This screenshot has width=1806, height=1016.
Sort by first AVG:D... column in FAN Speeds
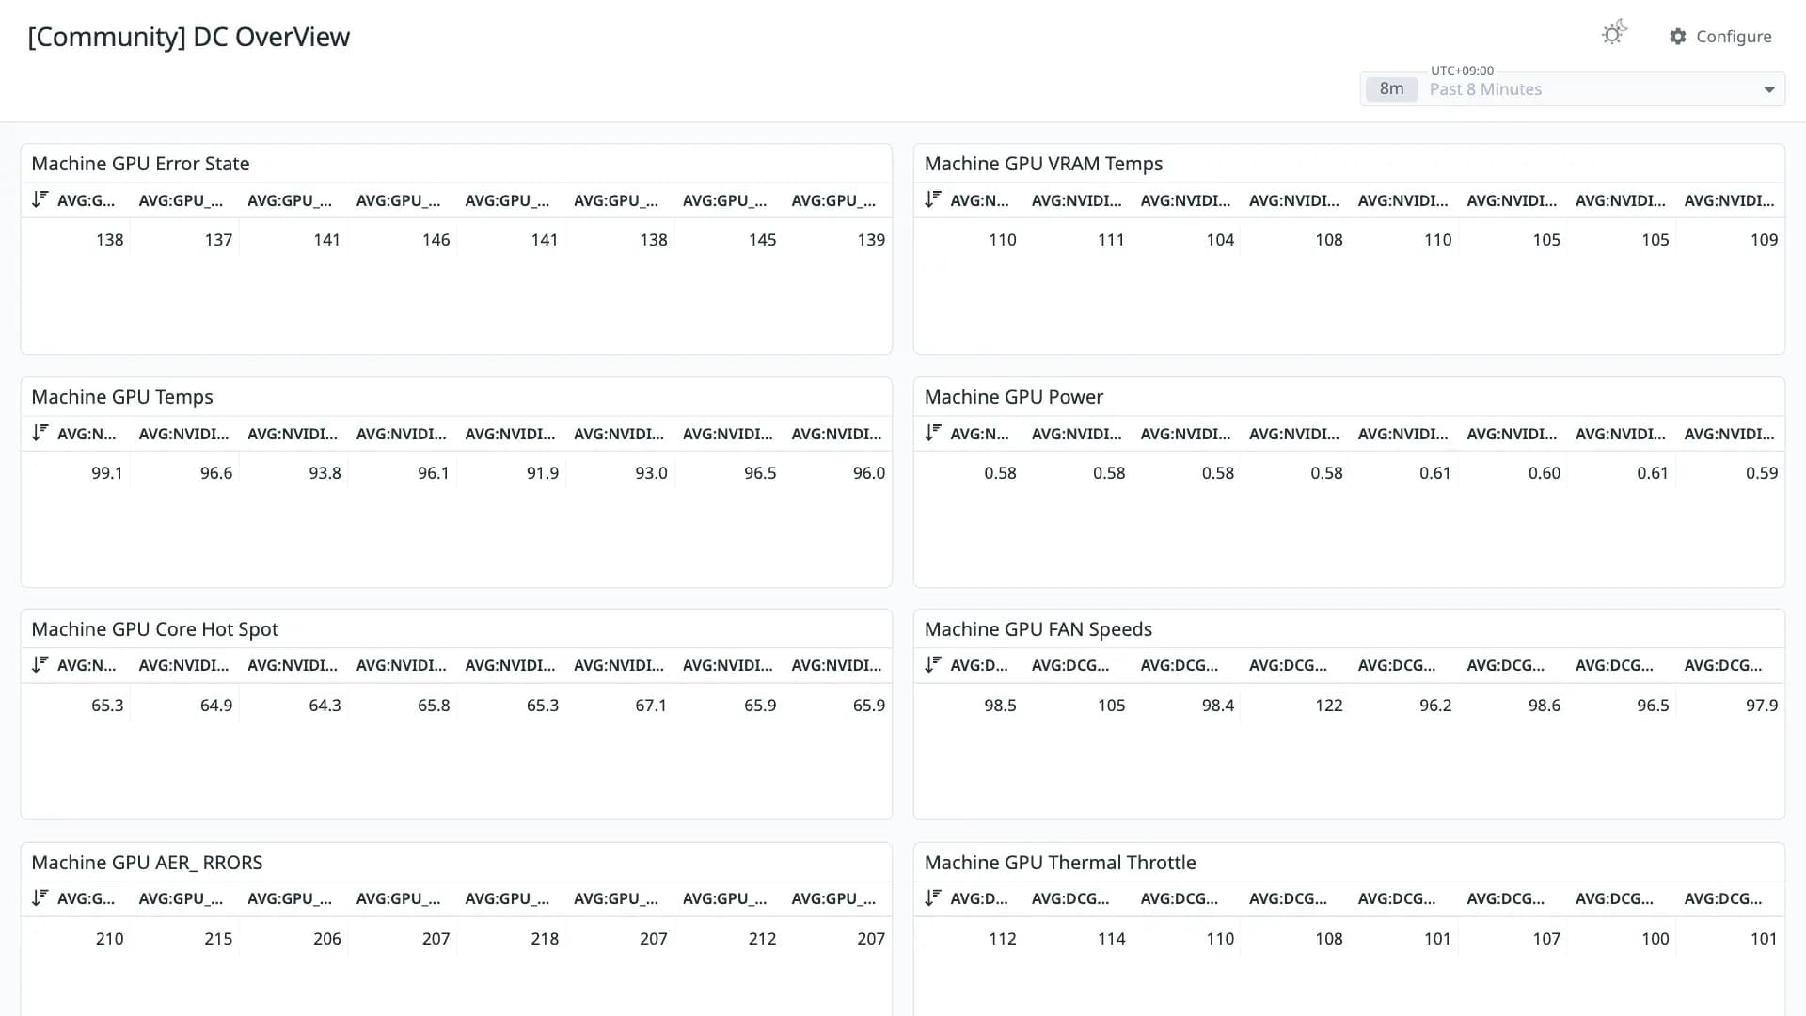(979, 665)
